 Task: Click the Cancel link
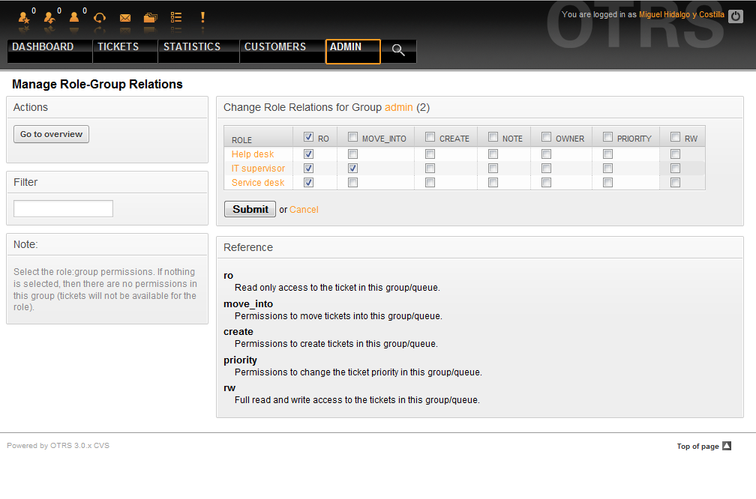click(304, 210)
